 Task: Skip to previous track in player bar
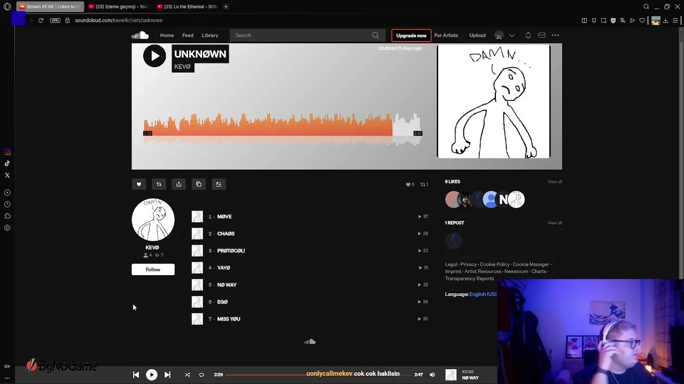tap(136, 375)
